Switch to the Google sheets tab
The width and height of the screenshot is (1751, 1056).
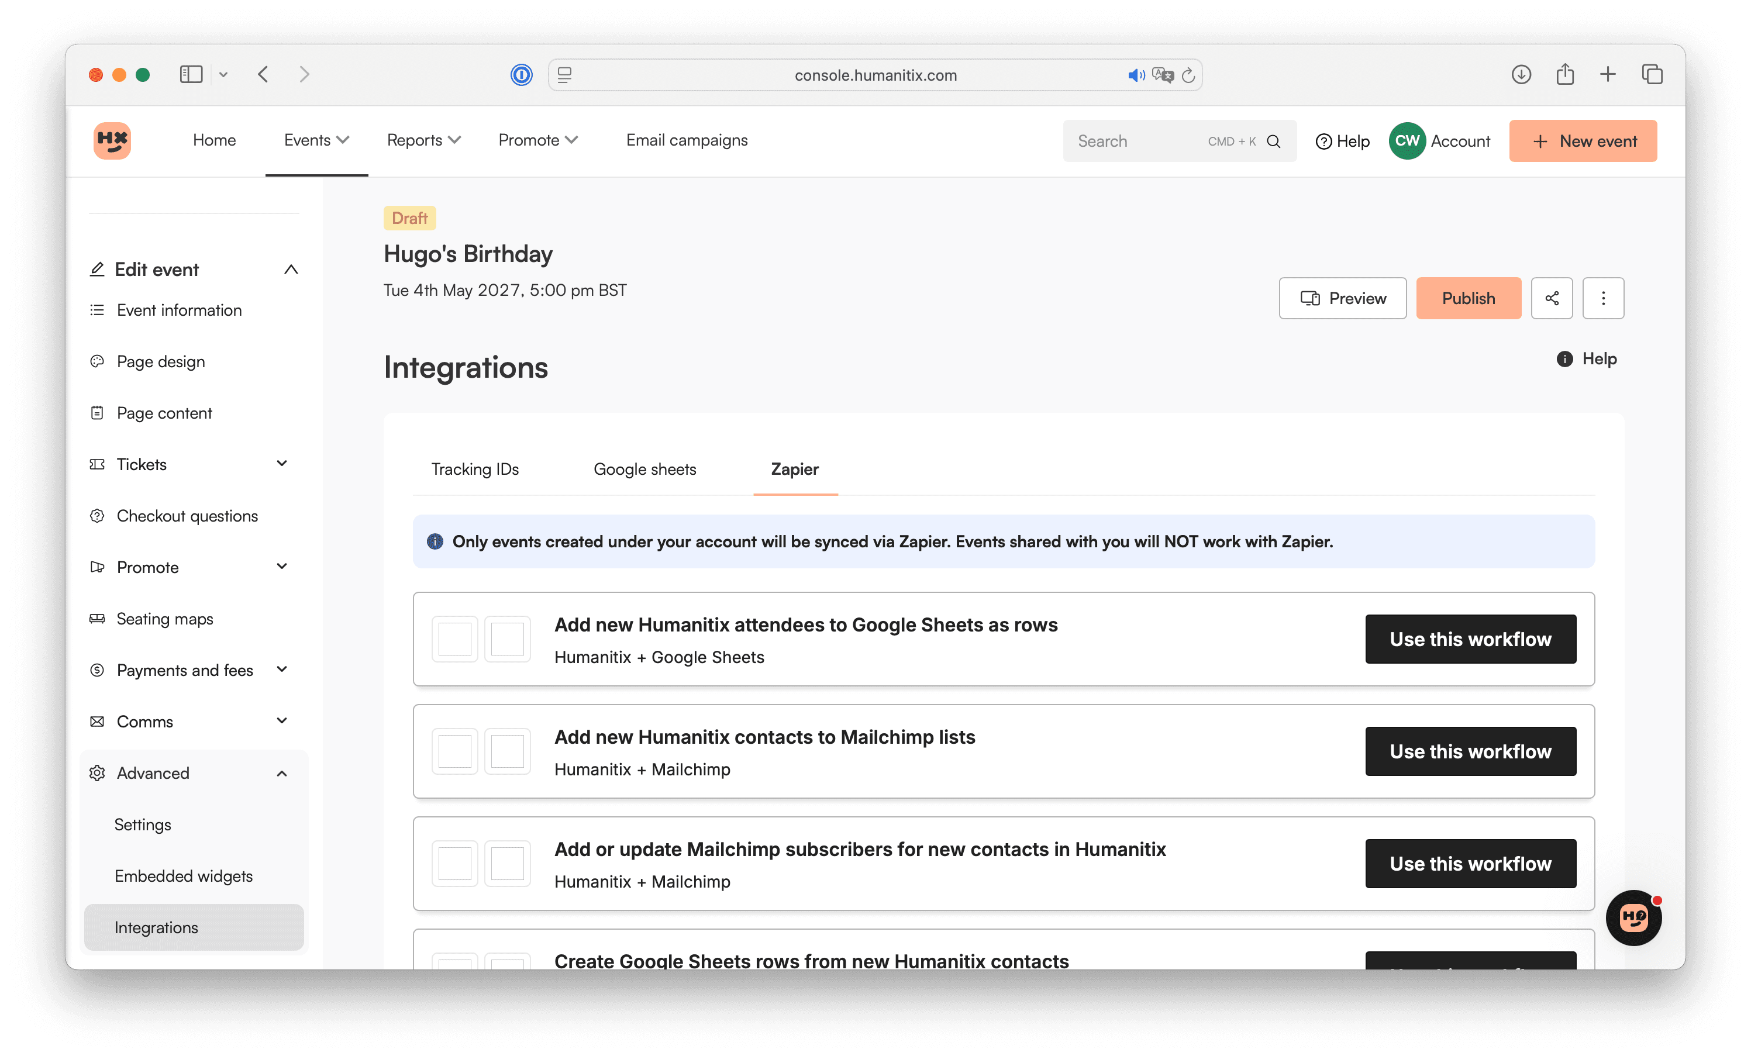644,469
